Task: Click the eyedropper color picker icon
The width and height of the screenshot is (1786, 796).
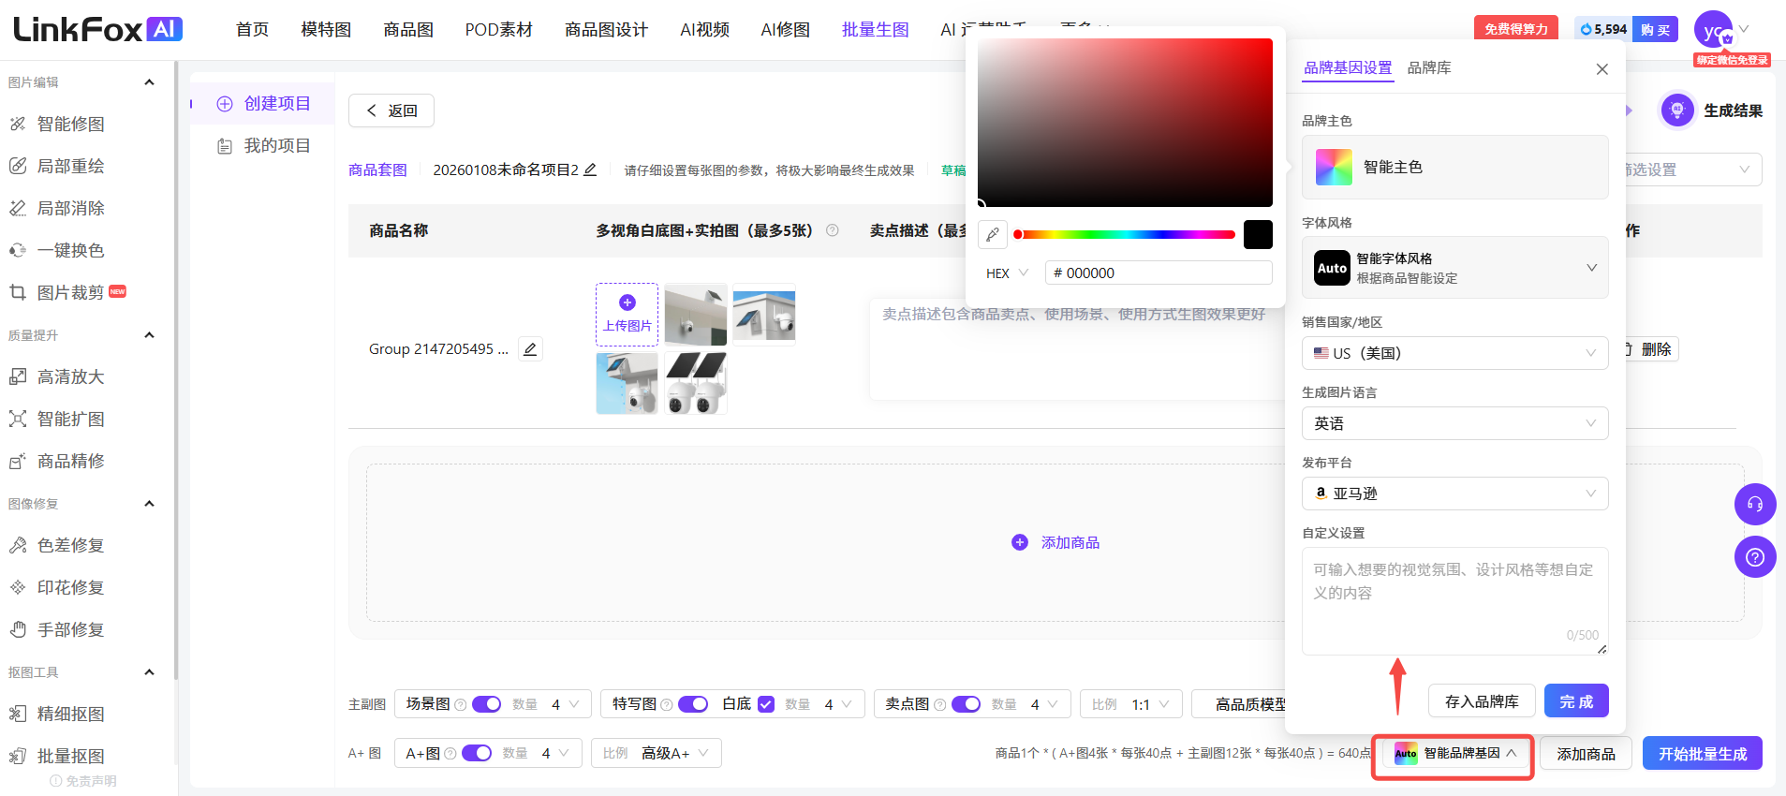Action: click(x=993, y=235)
